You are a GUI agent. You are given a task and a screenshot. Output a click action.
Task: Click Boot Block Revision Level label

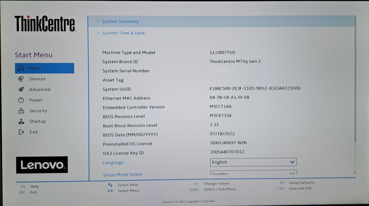tap(130, 126)
